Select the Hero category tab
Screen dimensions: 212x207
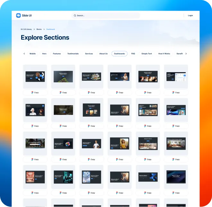click(x=44, y=54)
